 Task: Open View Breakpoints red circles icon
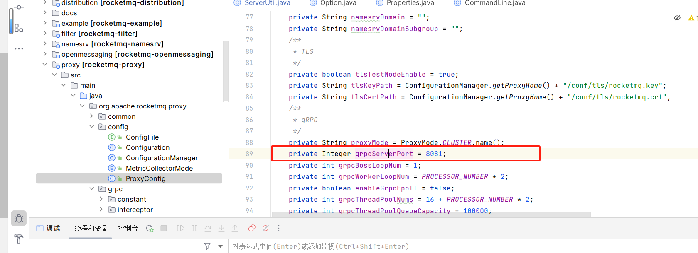252,228
